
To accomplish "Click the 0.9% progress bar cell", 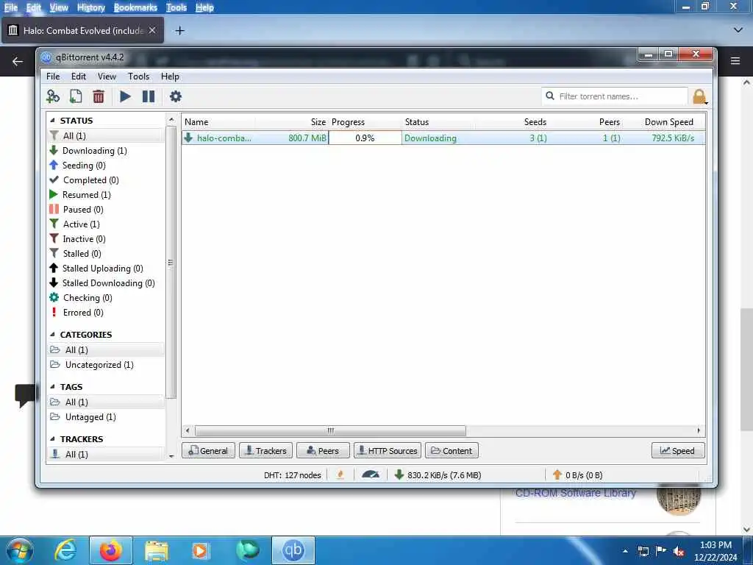I will 365,138.
